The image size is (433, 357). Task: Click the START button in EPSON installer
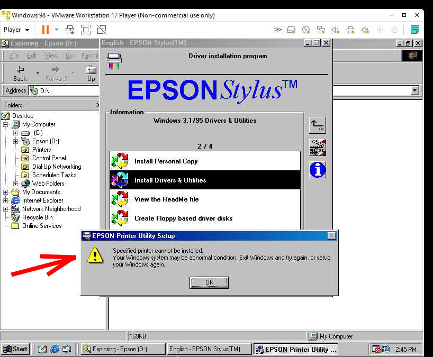(317, 148)
